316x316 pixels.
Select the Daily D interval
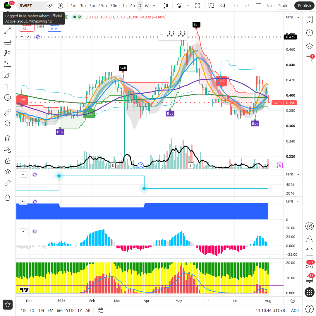coord(140,6)
